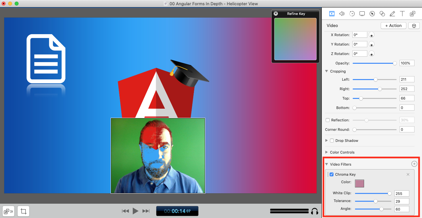Click the Opacity 100% field
Image resolution: width=422 pixels, height=218 pixels.
[407, 63]
